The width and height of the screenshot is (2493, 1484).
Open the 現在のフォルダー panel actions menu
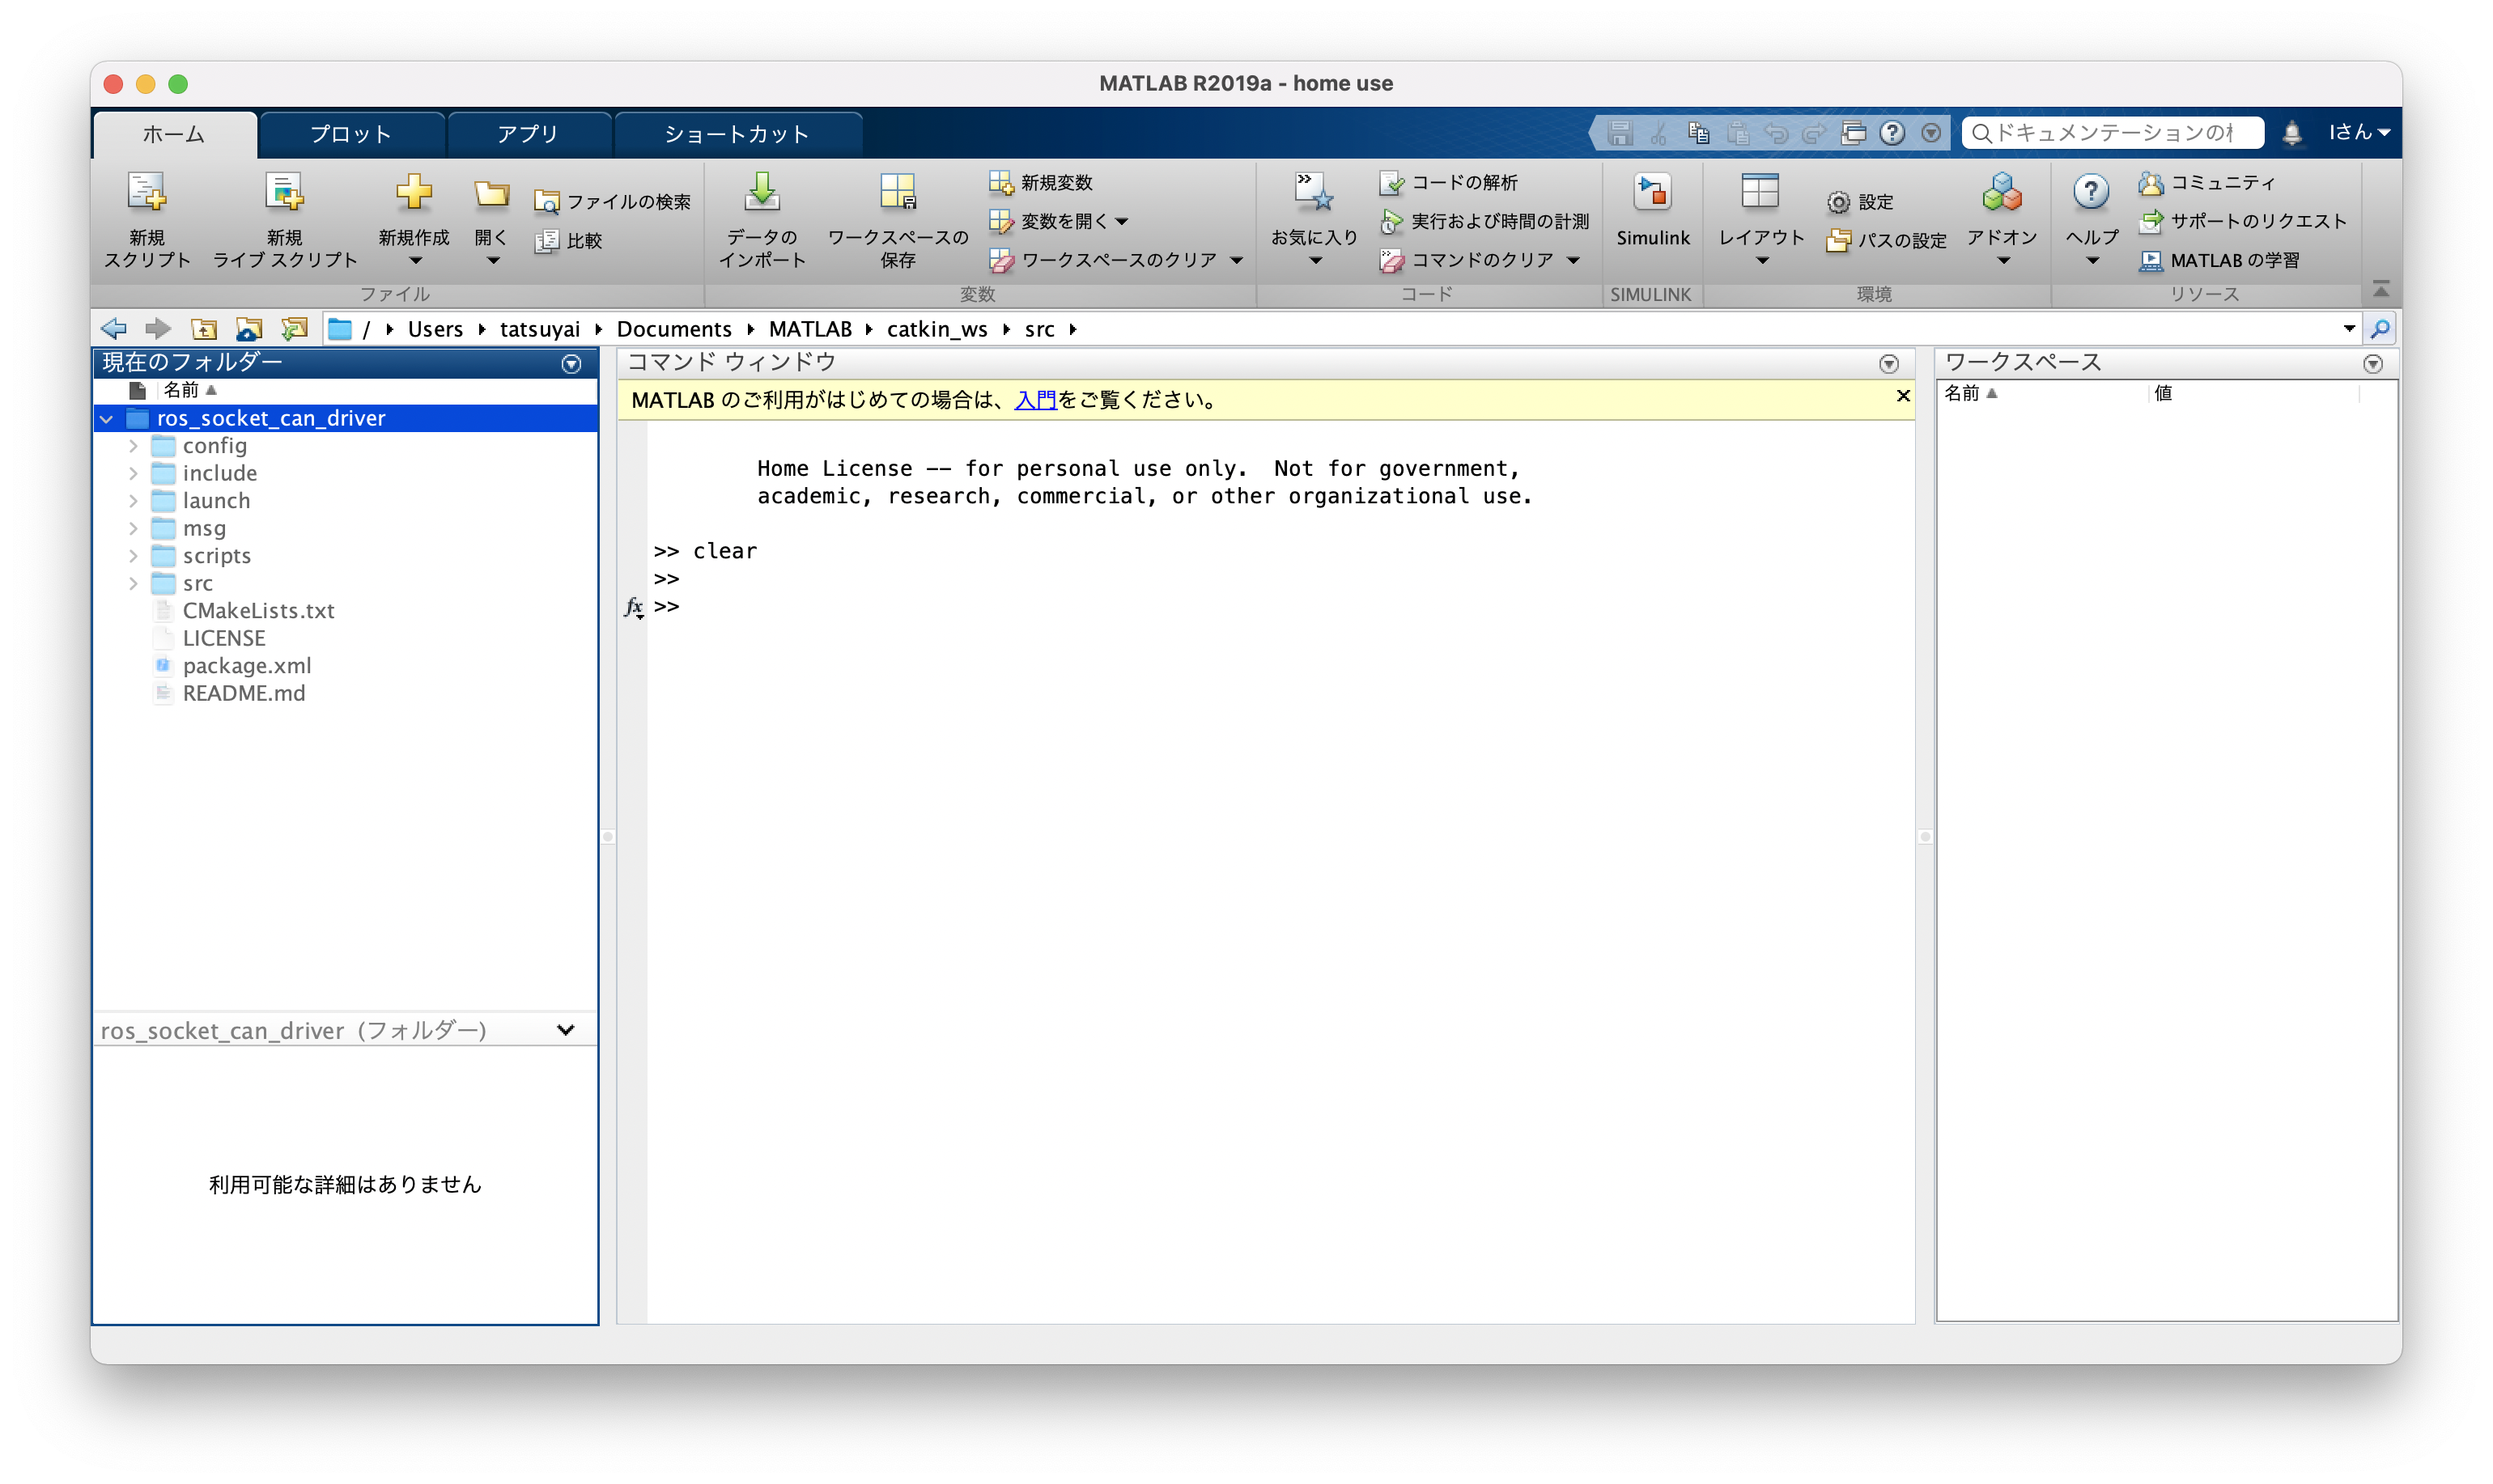click(x=572, y=364)
